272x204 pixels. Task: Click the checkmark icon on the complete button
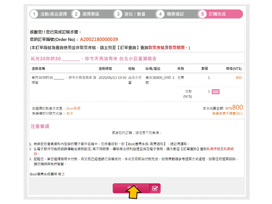coord(155,188)
